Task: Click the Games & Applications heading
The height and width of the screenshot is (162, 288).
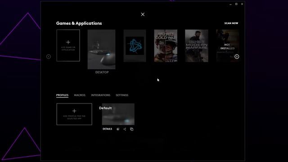Action: coord(79,23)
